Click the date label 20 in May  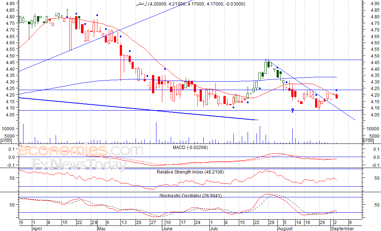138,223
